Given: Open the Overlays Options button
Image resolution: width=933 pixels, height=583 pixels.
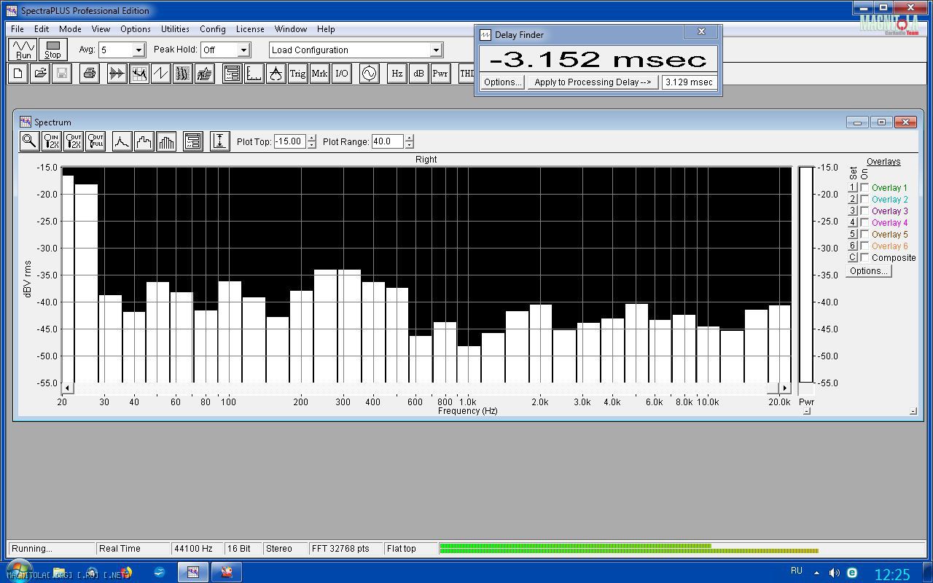Looking at the screenshot, I should (869, 271).
